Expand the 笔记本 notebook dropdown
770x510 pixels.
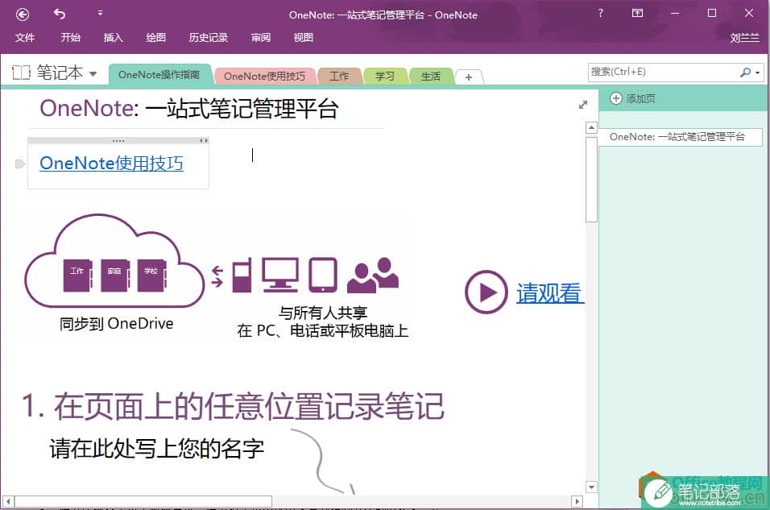(93, 74)
